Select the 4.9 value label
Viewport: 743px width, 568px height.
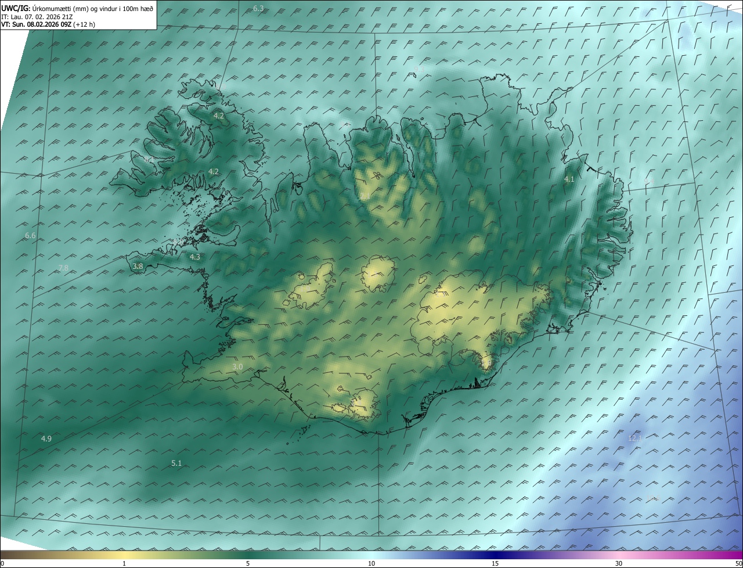(46, 438)
